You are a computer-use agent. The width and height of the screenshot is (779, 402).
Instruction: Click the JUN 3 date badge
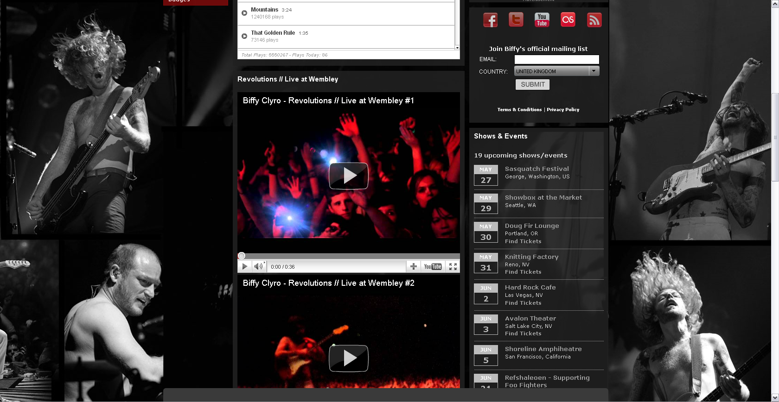[486, 324]
